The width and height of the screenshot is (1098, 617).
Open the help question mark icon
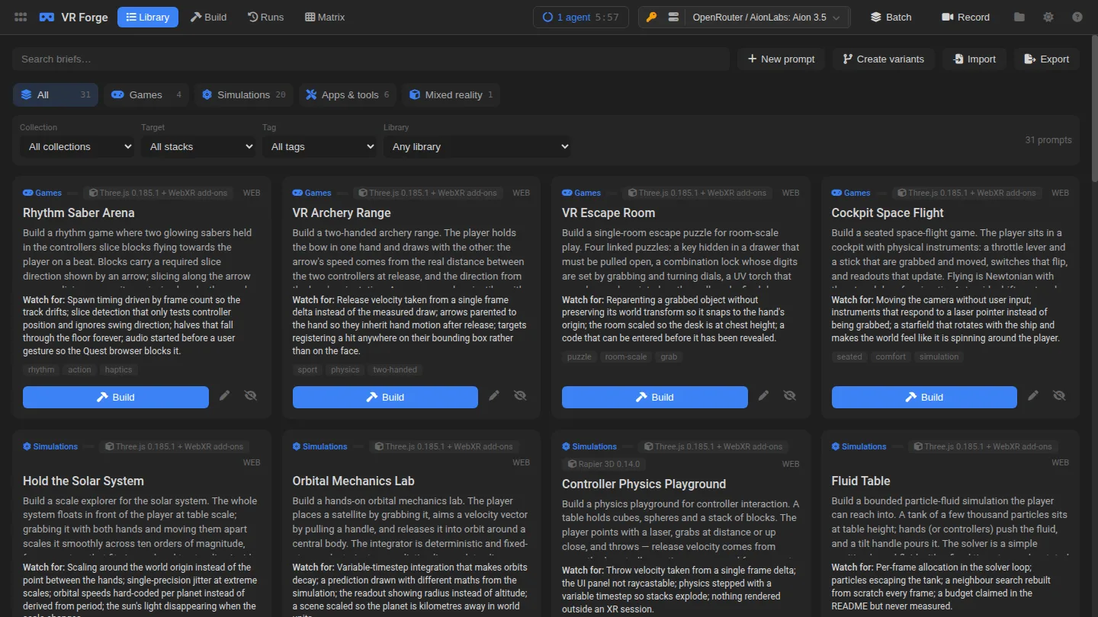pos(1077,17)
